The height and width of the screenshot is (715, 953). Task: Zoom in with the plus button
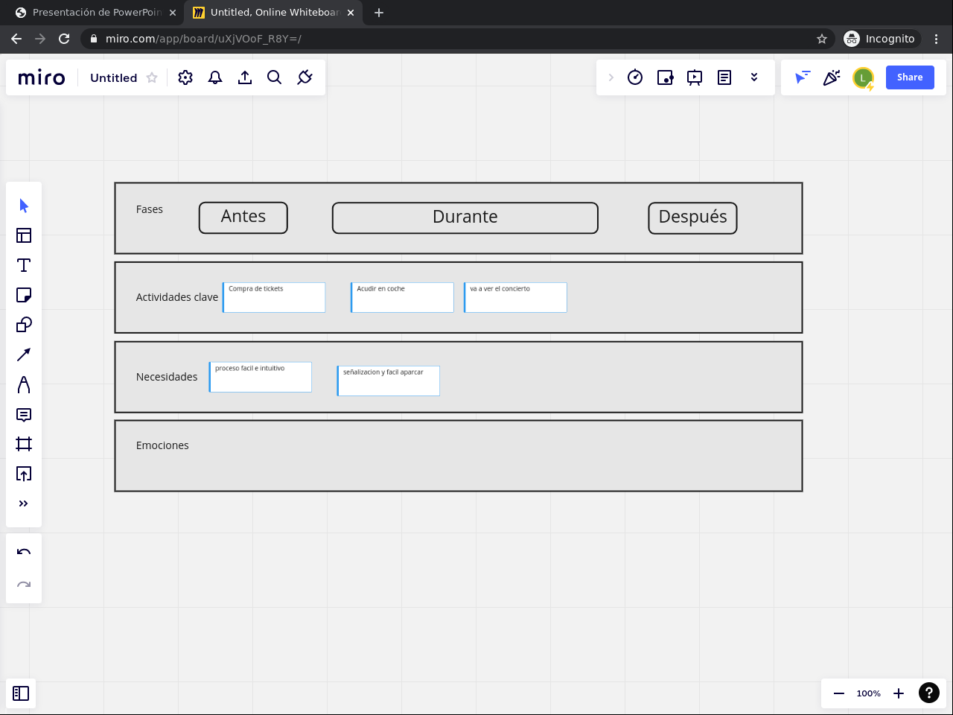[x=899, y=693]
